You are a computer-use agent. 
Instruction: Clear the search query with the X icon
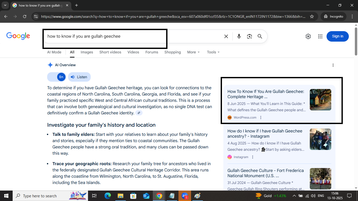pyautogui.click(x=226, y=36)
